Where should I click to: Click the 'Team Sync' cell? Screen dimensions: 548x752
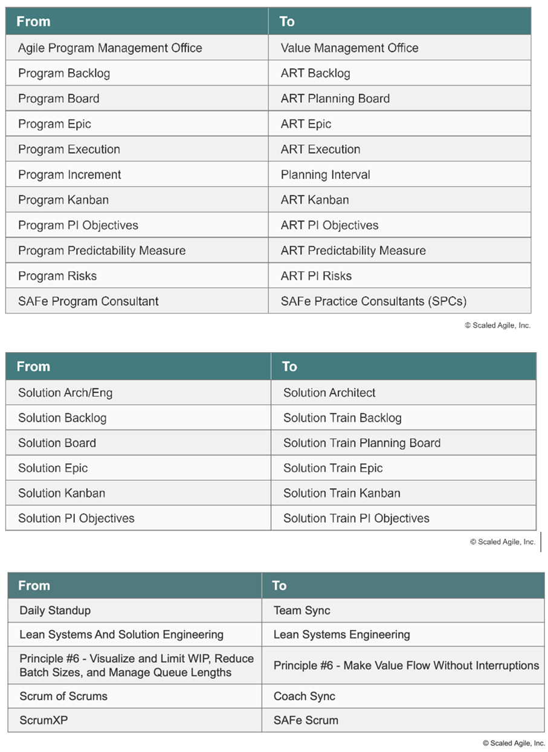tap(403, 611)
